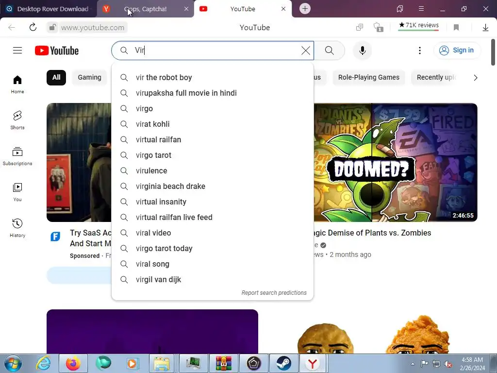Choose suggestion 'viral song'

point(213,264)
